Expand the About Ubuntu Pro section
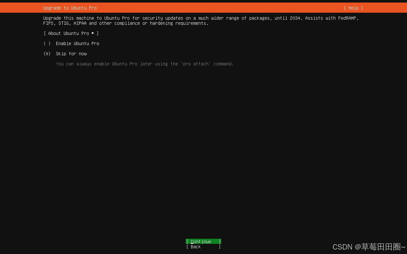This screenshot has width=407, height=254. pyautogui.click(x=71, y=33)
